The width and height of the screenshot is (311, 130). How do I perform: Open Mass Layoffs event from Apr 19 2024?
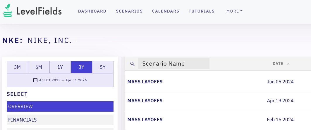pos(145,101)
